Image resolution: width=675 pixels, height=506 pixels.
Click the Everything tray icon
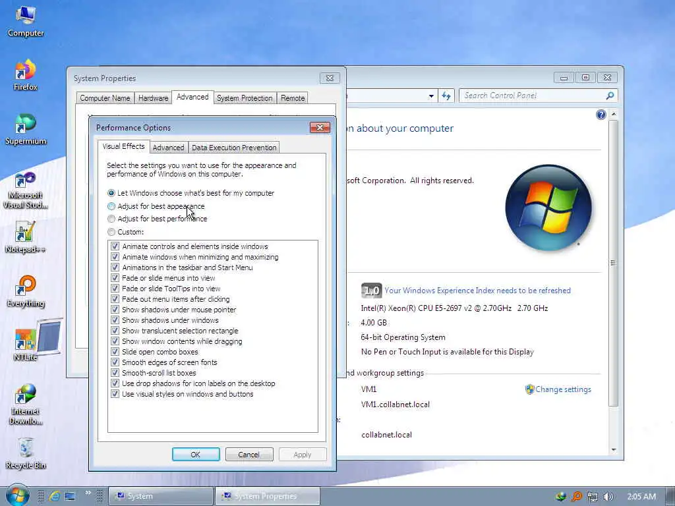(576, 497)
